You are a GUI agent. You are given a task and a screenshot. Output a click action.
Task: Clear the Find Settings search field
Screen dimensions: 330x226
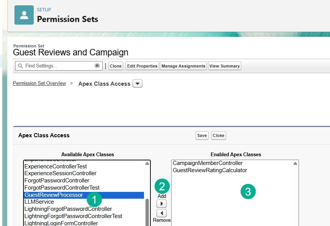97,66
